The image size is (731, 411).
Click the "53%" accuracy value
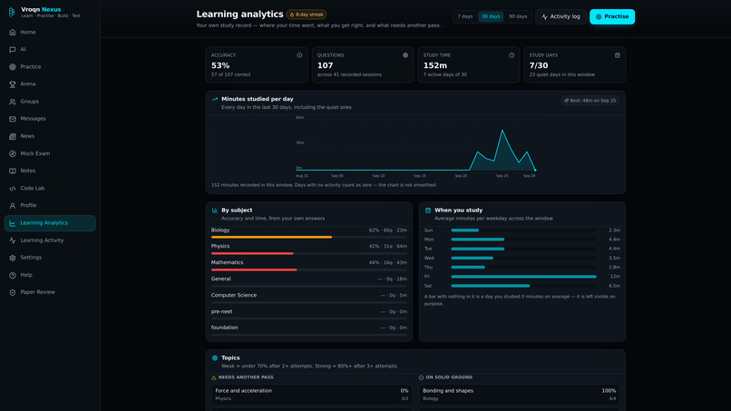(220, 66)
